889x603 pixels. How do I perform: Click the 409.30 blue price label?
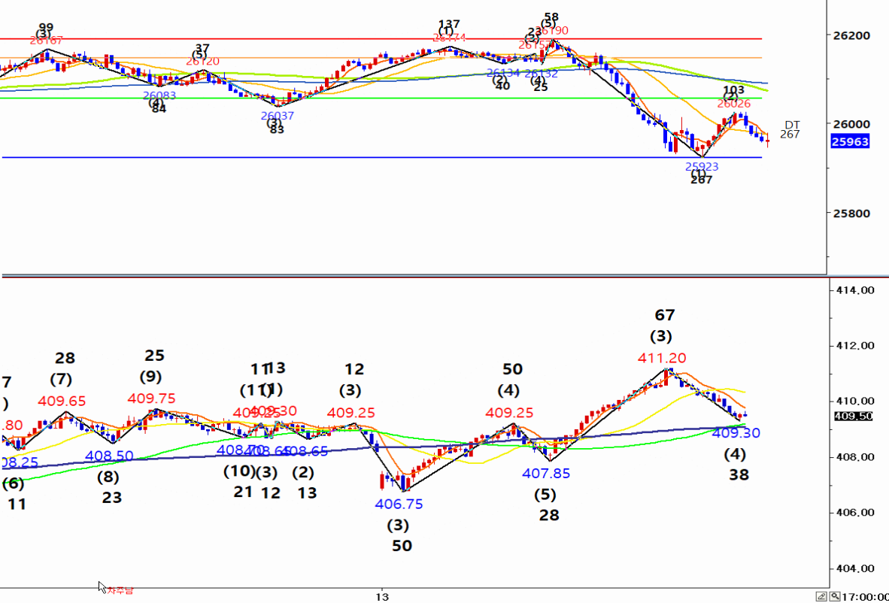tap(736, 433)
